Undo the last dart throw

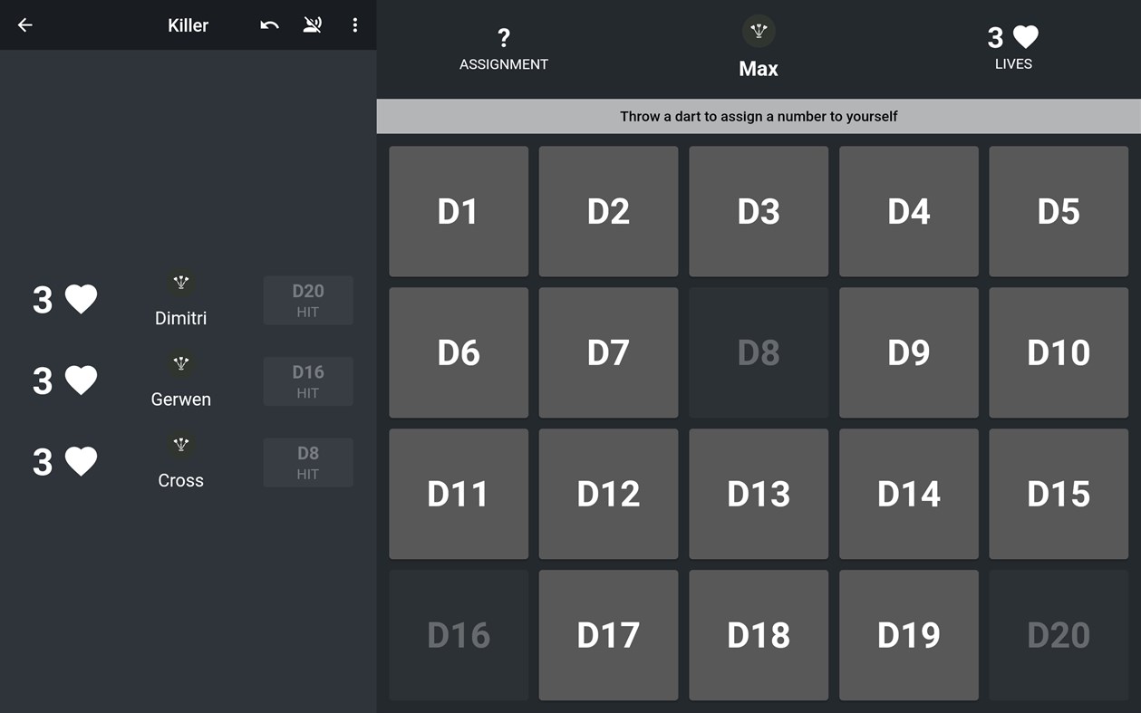[268, 24]
